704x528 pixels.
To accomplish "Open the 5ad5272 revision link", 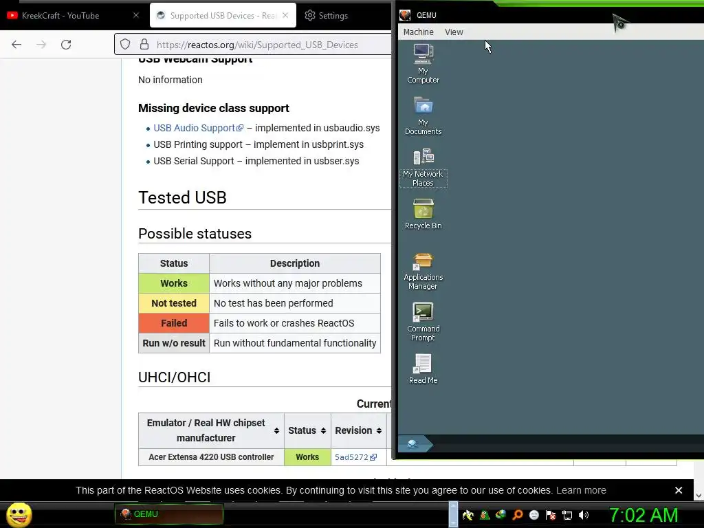I will click(x=355, y=457).
